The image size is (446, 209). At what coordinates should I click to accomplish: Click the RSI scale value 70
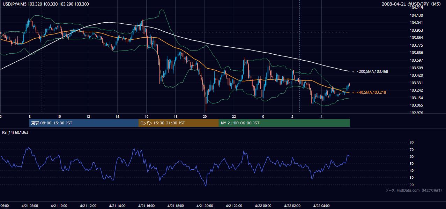click(411, 149)
